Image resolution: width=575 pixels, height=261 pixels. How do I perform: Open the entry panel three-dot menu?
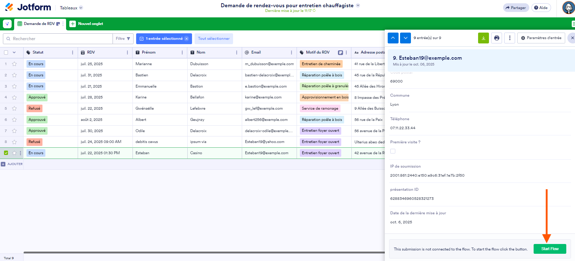[510, 38]
